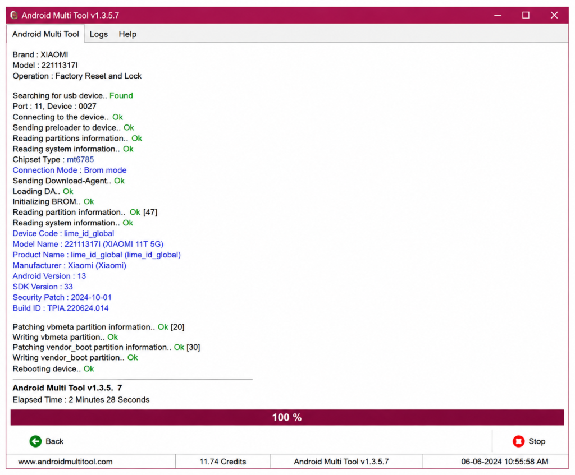
Task: Click www.androidmultitool.com in status bar
Action: 65,462
